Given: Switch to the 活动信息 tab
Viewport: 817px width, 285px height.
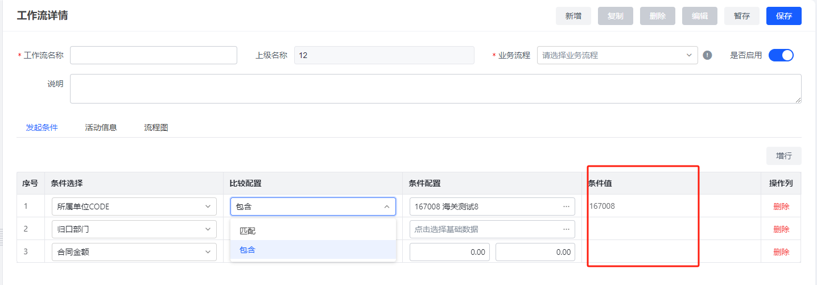Looking at the screenshot, I should click(101, 127).
